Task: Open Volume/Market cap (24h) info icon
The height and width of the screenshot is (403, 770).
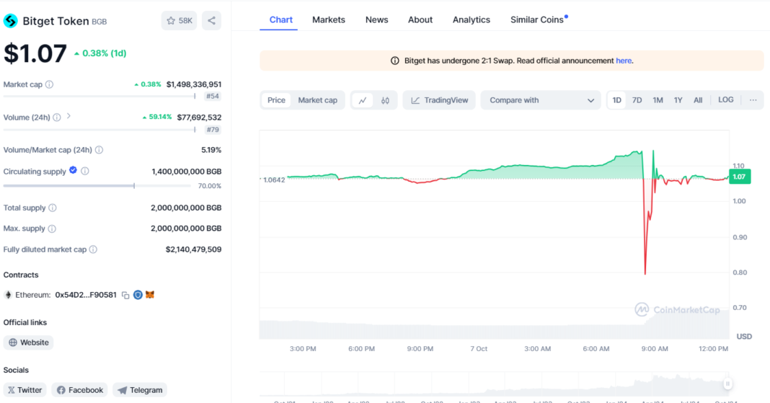Action: click(99, 150)
